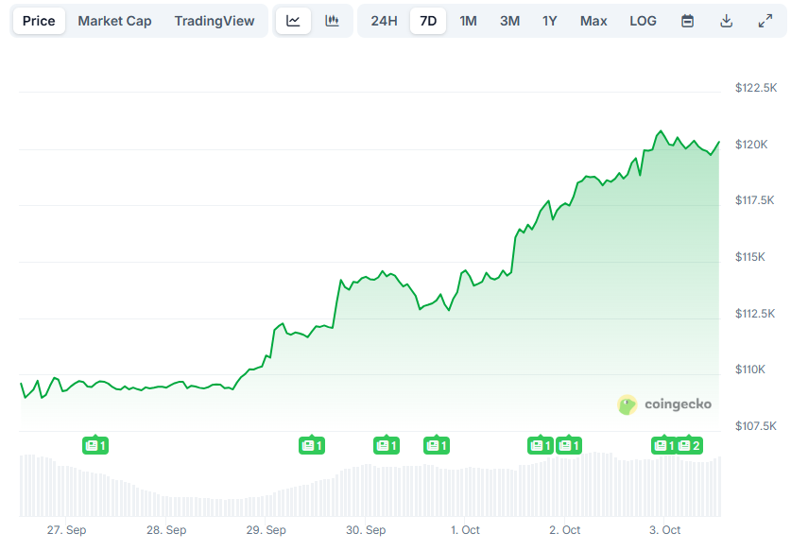
Task: Switch to line chart view icon
Action: 293,21
